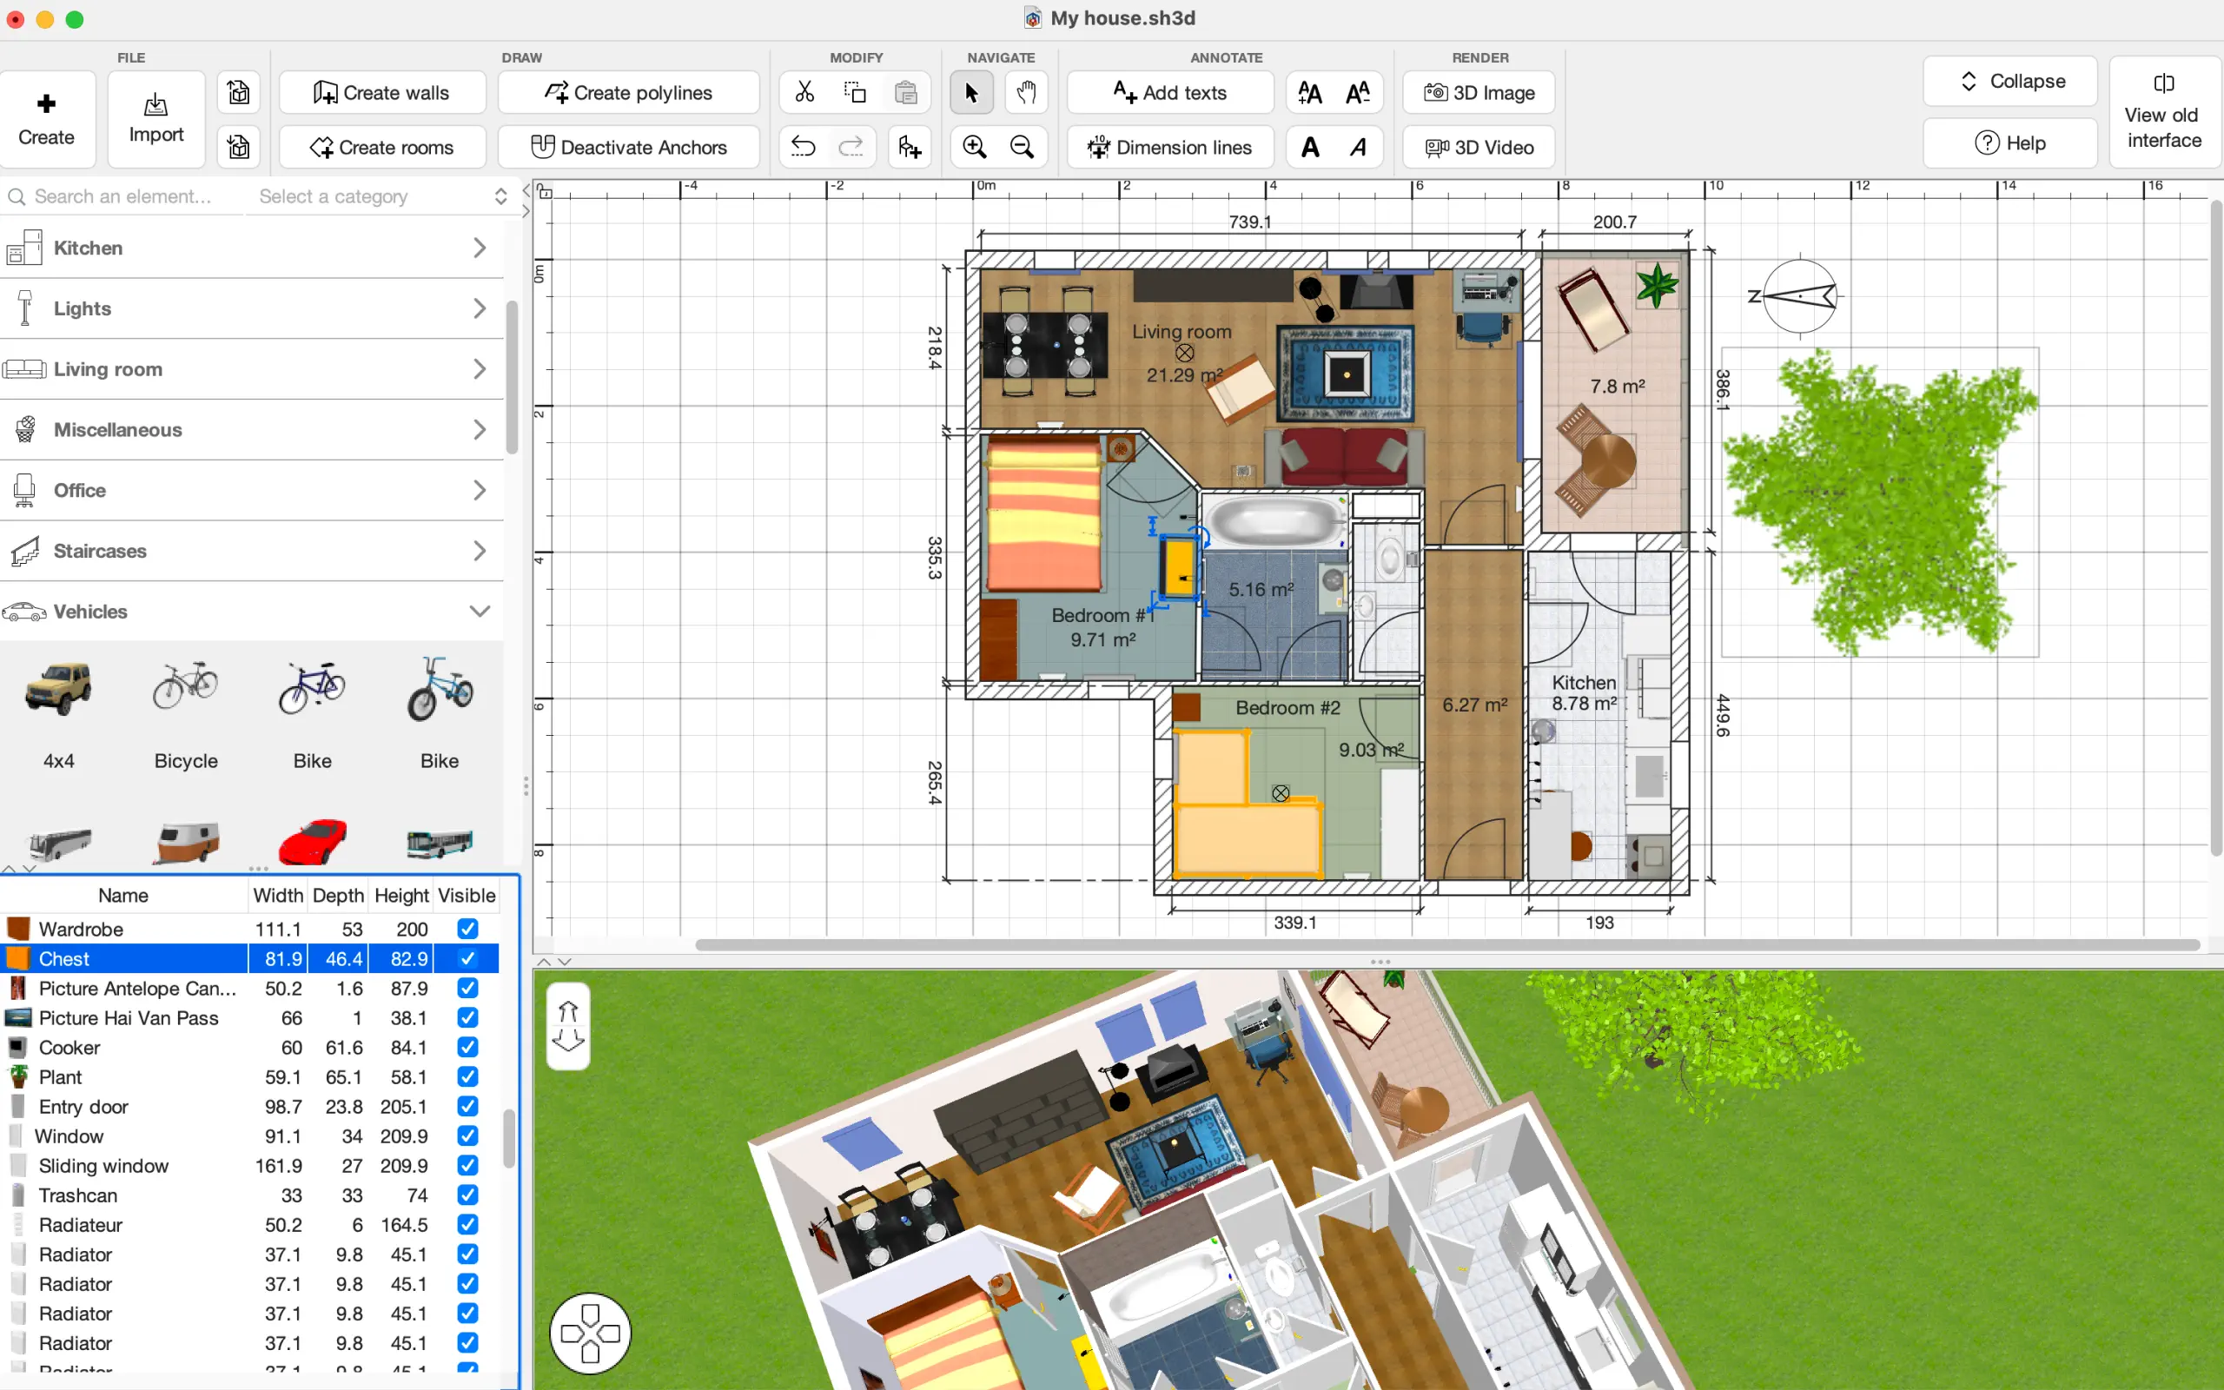
Task: Sort furniture list by Name column
Action: coord(123,896)
